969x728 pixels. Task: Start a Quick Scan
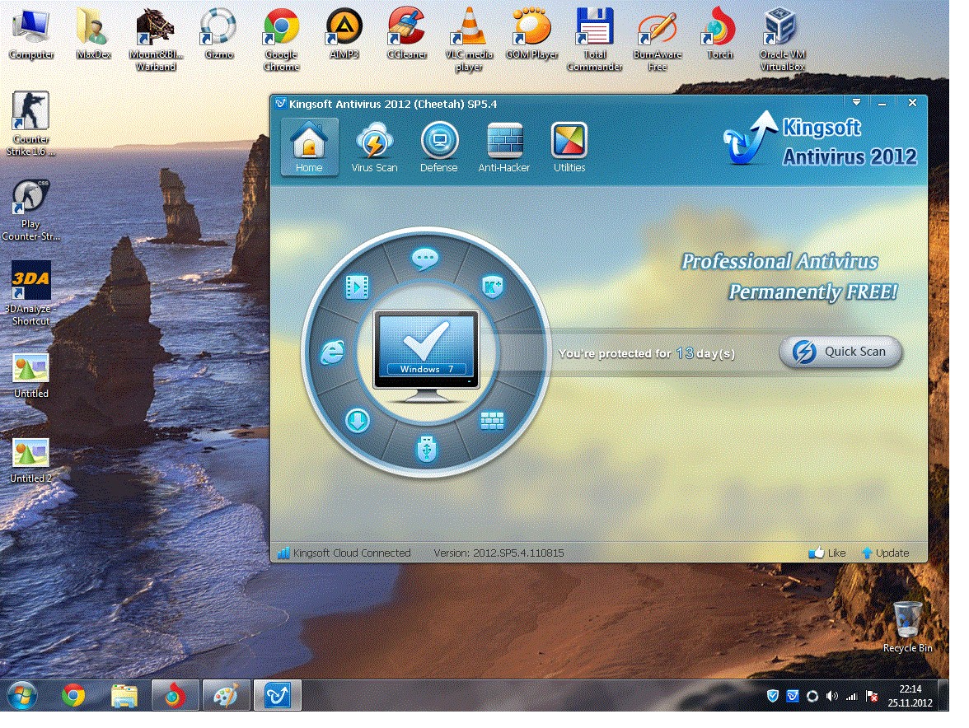tap(840, 352)
